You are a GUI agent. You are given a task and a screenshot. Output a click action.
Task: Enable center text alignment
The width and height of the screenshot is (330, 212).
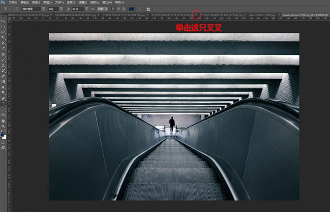(118, 9)
